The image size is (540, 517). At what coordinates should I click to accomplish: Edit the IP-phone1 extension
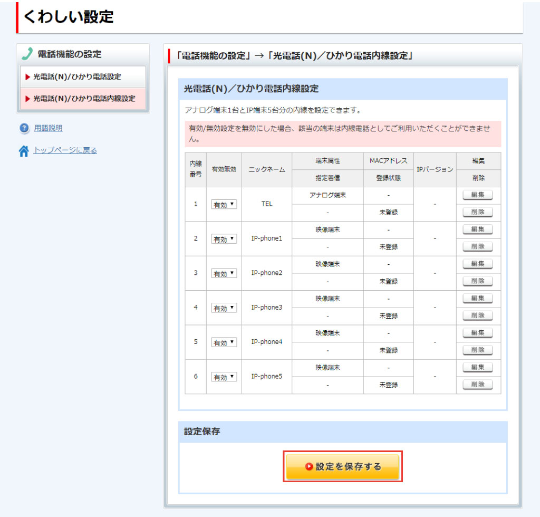click(x=478, y=229)
